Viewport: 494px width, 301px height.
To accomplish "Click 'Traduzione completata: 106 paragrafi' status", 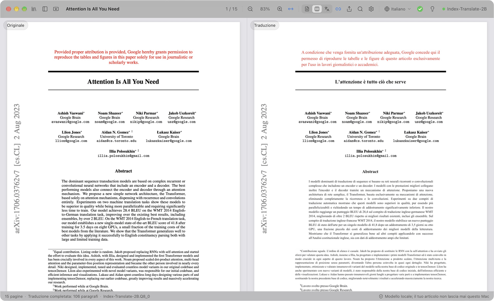I will [63, 296].
